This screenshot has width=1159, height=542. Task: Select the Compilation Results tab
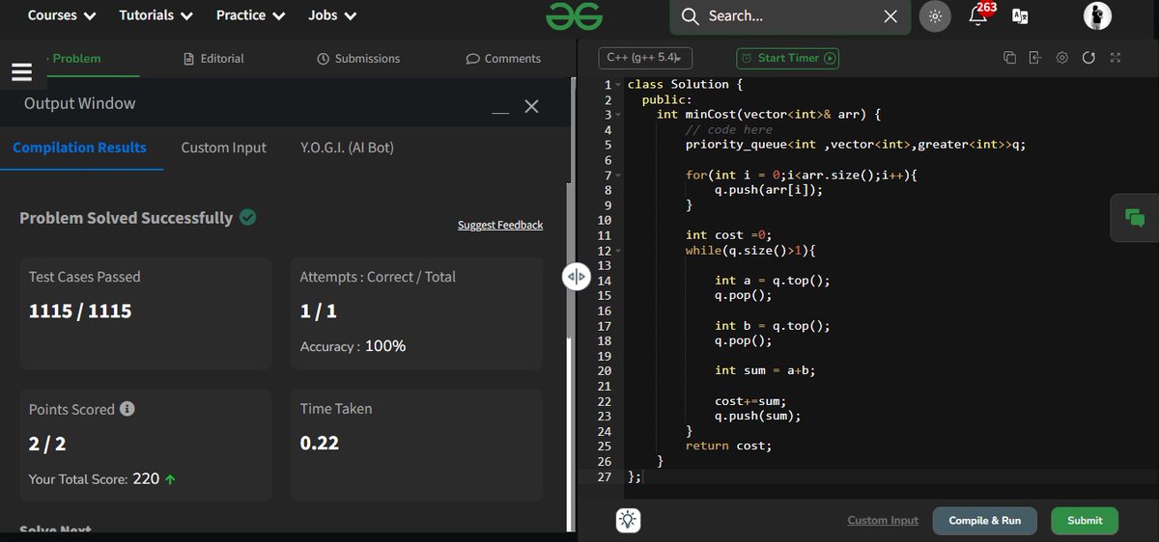pos(80,148)
